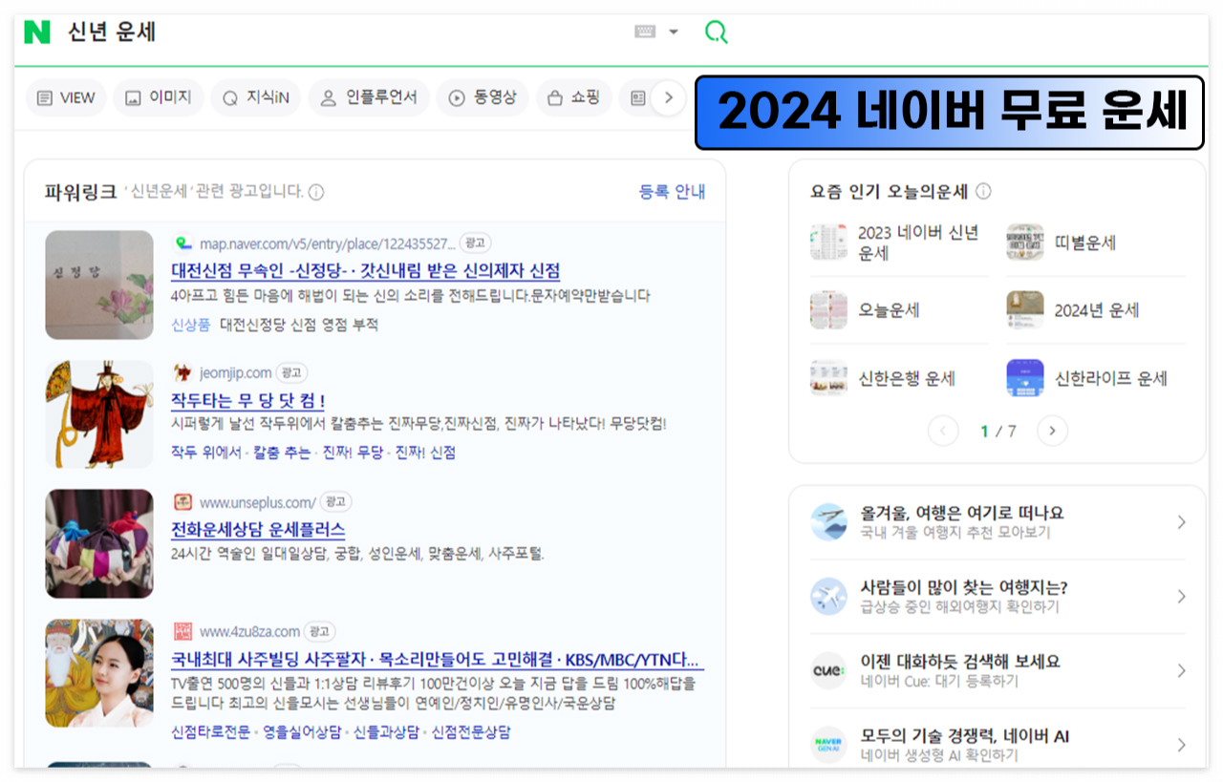Click info icon beside 요즘 인기 오늘의운세
1223x782 pixels.
(x=983, y=192)
